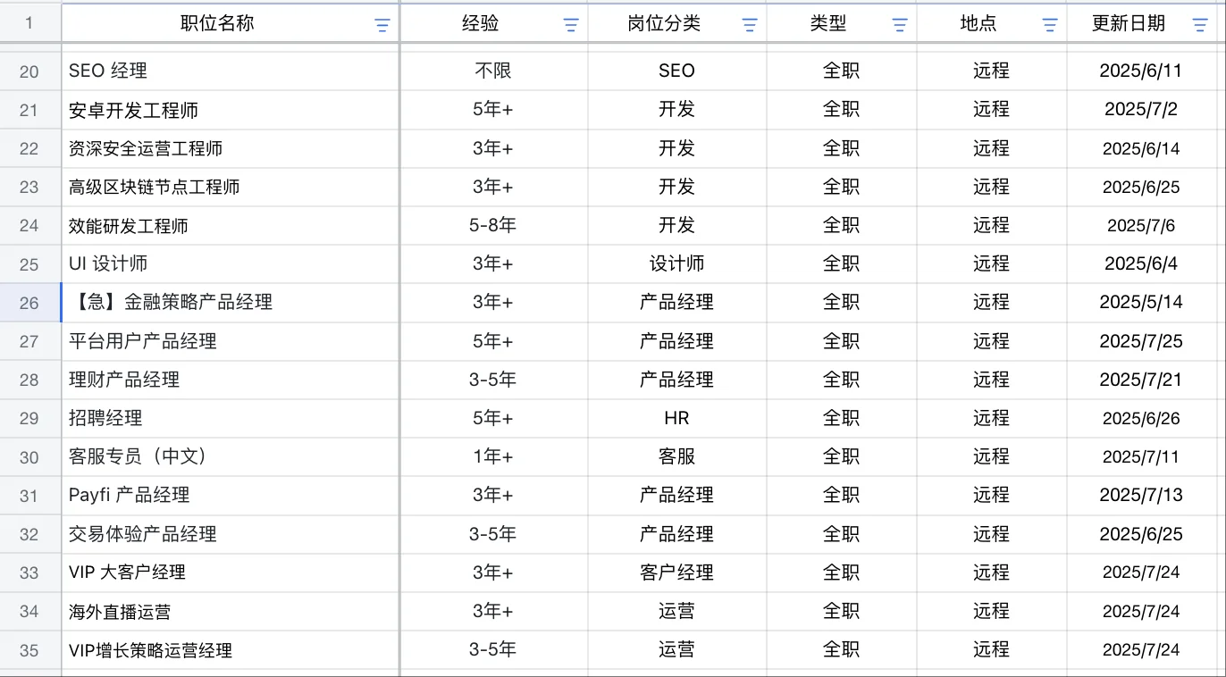Screen dimensions: 1226x677
Task: Click the 【急】金融策略产品经理 cell
Action: 230,303
